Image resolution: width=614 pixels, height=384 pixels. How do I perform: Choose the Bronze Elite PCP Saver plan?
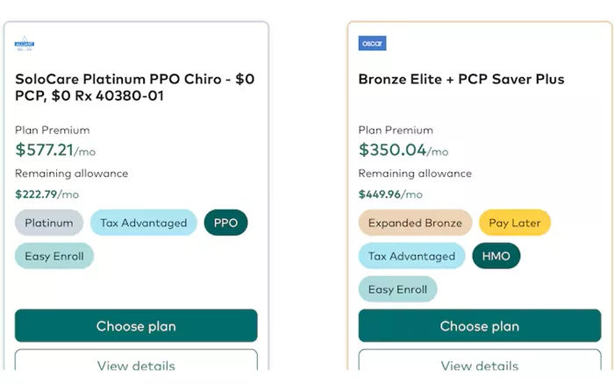tap(479, 325)
